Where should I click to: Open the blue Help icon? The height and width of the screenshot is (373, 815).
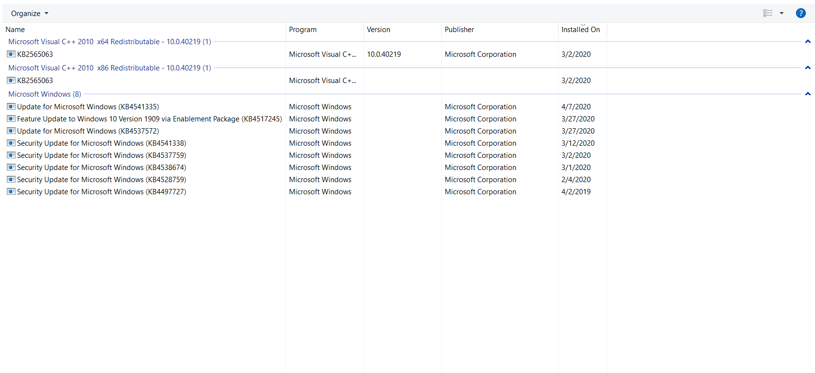801,13
